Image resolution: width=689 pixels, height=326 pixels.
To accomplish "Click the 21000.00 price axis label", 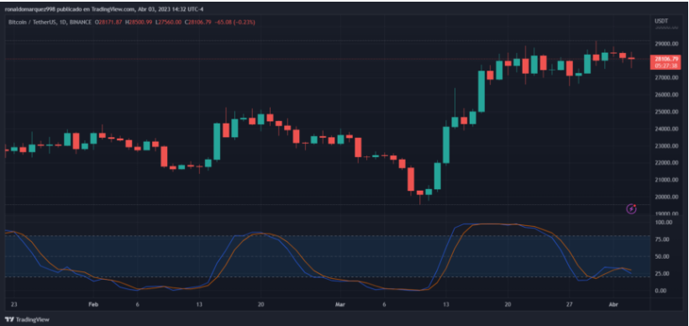I will [665, 180].
